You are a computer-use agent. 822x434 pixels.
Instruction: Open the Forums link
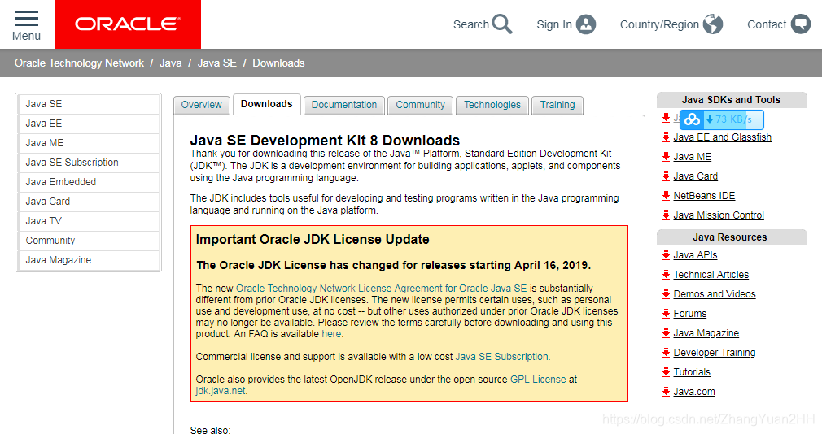point(690,314)
